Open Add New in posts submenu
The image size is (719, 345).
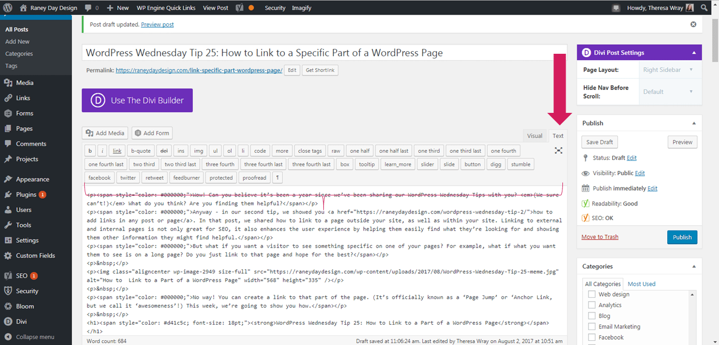click(18, 42)
